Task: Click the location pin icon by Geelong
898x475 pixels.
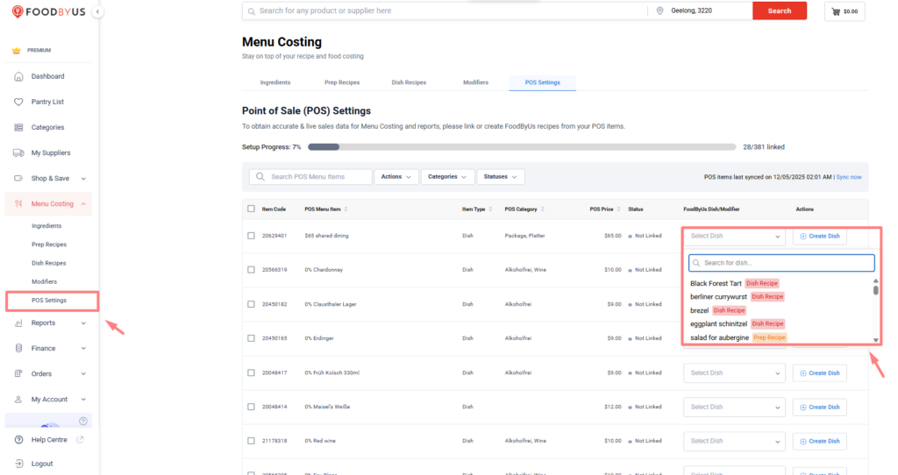Action: click(x=659, y=11)
